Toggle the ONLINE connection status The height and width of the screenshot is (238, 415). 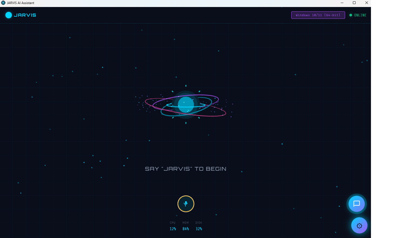point(358,15)
